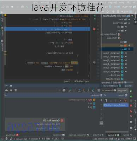Select Hello.java in project tree

coord(114,38)
